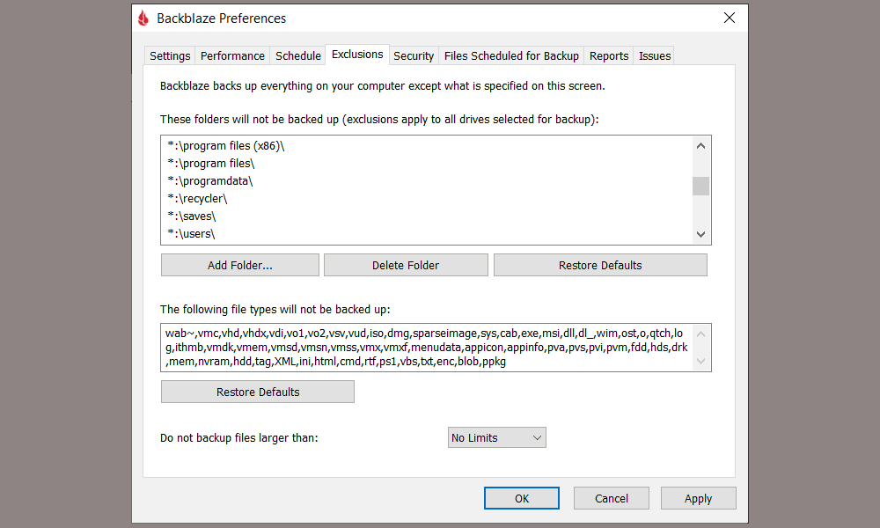880x528 pixels.
Task: Switch to the Reports tab
Action: tap(608, 55)
